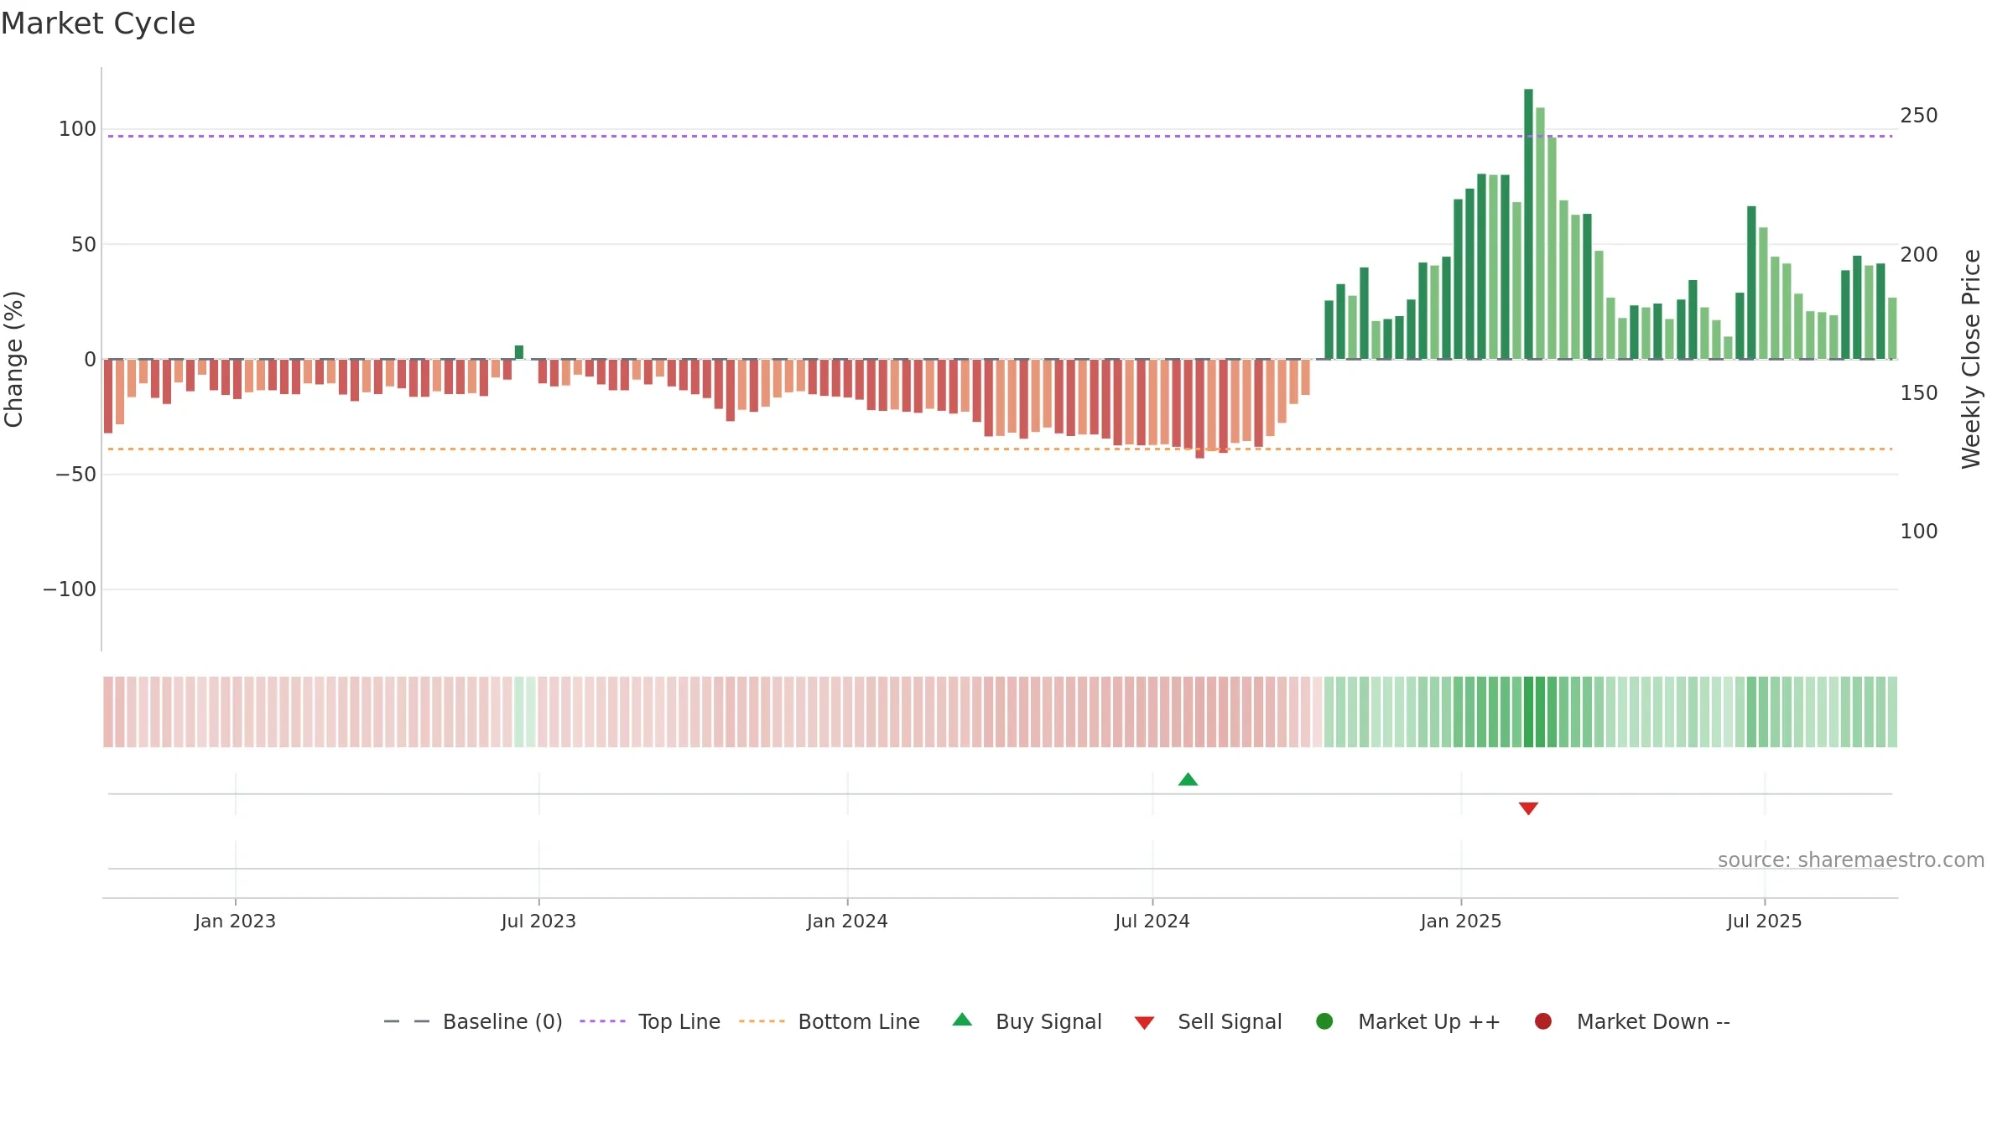Toggle the Buy Signal legend entry

pyautogui.click(x=1027, y=1021)
